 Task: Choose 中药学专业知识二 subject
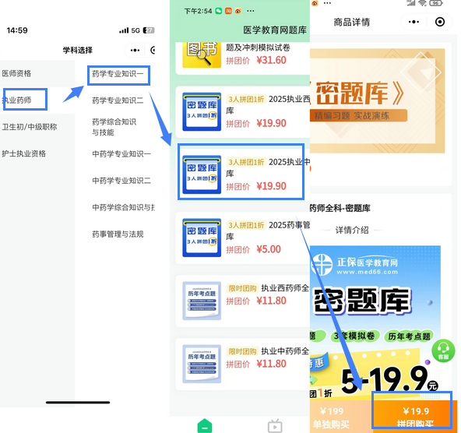click(121, 181)
